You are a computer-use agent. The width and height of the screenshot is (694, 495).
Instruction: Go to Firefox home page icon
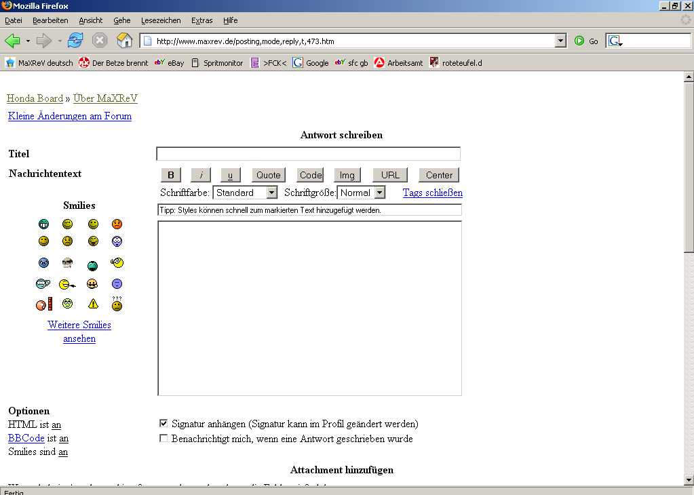pos(124,41)
